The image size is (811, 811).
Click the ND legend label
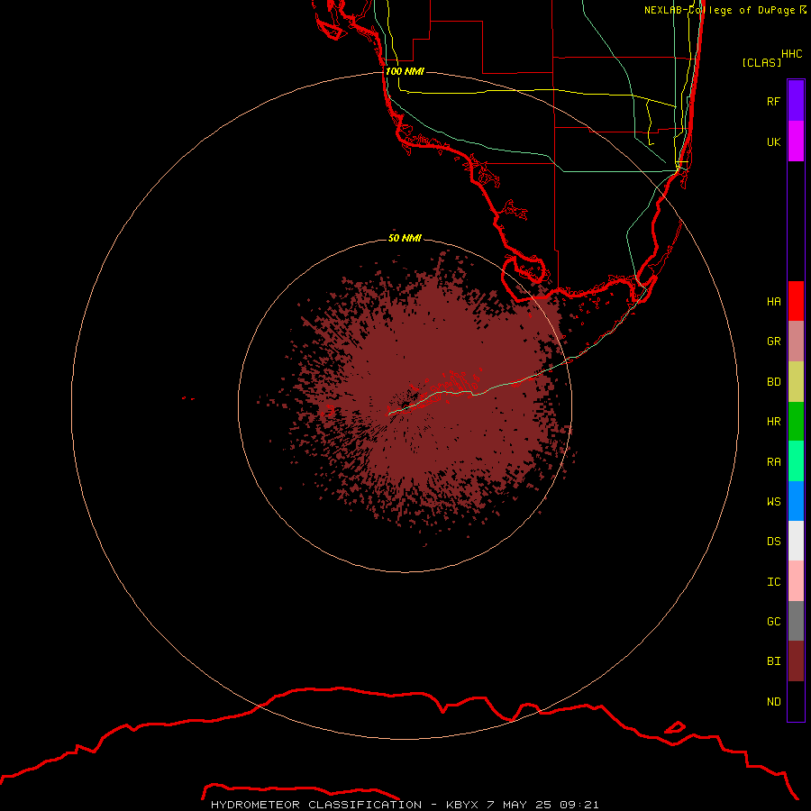[x=773, y=701]
